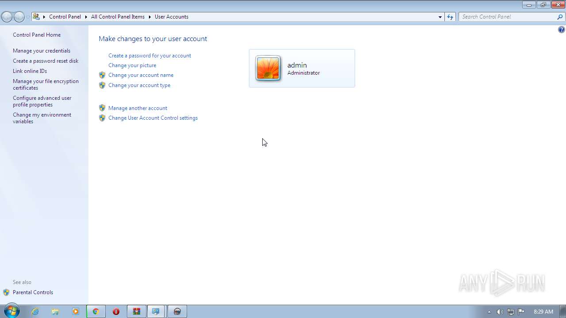Open Link online IDs
Image resolution: width=566 pixels, height=318 pixels.
(x=30, y=71)
